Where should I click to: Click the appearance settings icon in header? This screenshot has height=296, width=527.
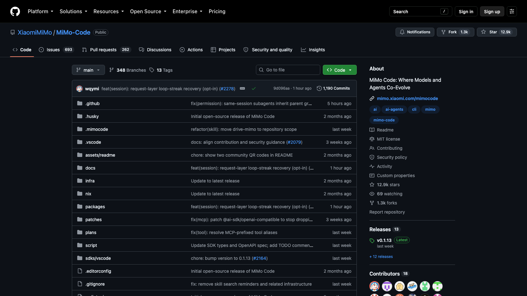point(512,11)
